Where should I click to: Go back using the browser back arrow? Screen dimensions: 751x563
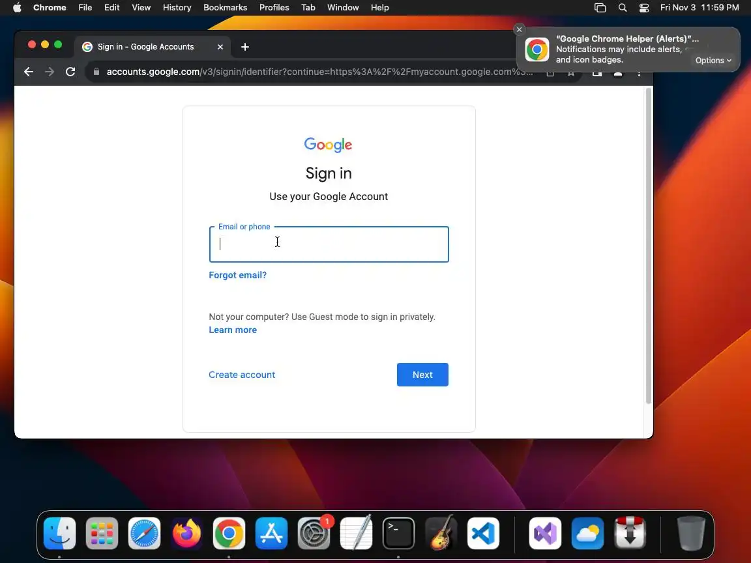29,72
